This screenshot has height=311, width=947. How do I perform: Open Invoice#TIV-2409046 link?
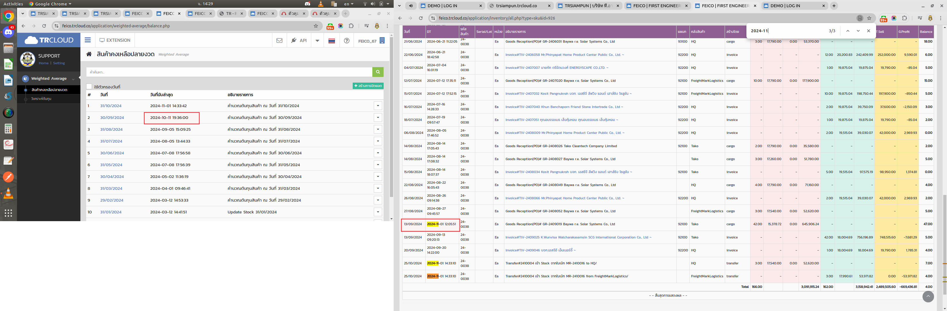click(x=540, y=251)
